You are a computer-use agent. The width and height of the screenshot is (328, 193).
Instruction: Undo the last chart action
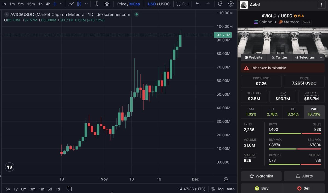click(x=198, y=4)
